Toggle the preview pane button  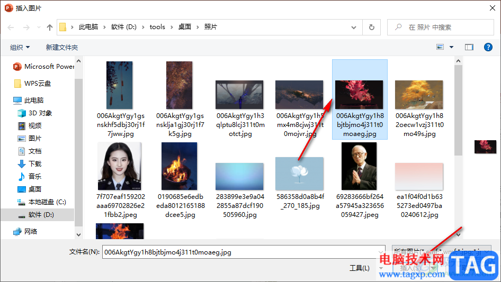pyautogui.click(x=469, y=47)
